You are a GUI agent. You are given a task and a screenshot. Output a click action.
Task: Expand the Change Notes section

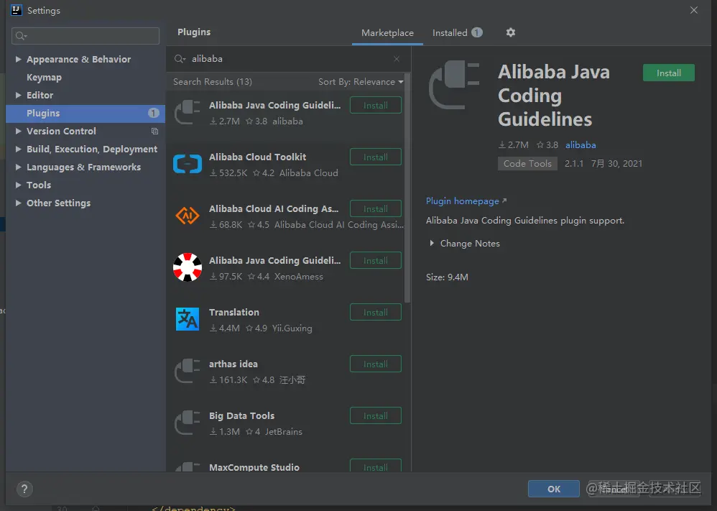pos(432,244)
